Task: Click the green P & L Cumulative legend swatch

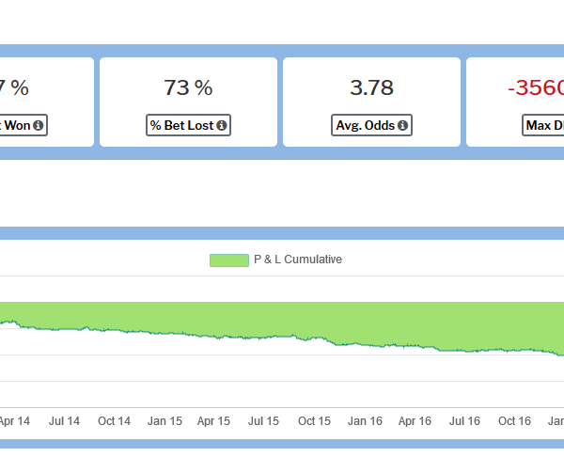Action: pyautogui.click(x=228, y=260)
